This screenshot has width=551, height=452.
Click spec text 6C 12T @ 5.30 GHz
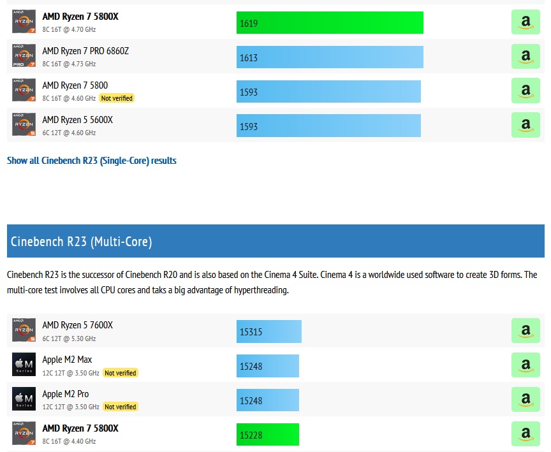(x=69, y=339)
